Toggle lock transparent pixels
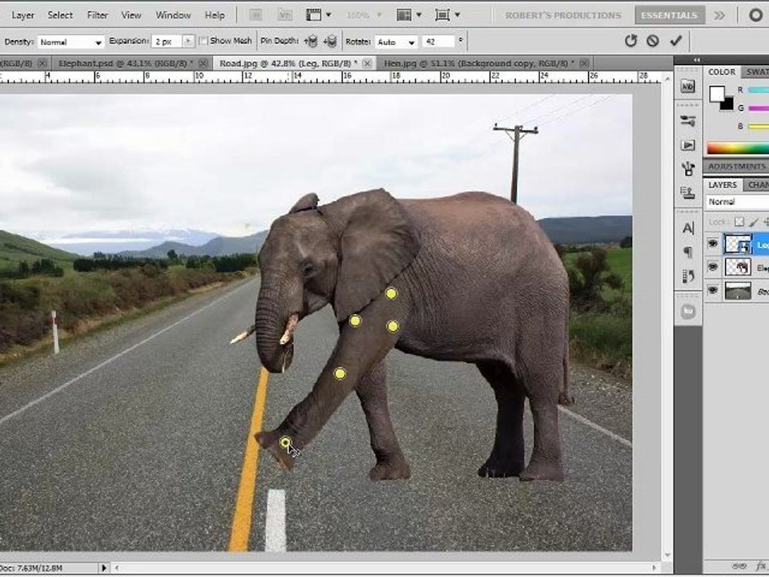The image size is (769, 577). 739,222
